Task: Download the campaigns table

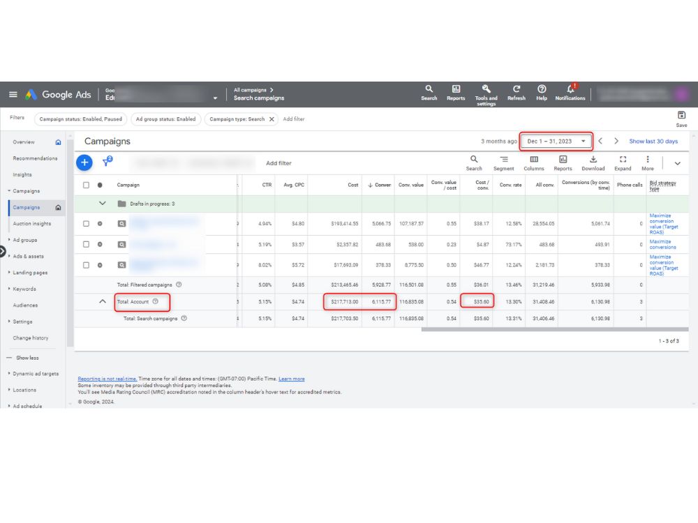Action: [593, 162]
